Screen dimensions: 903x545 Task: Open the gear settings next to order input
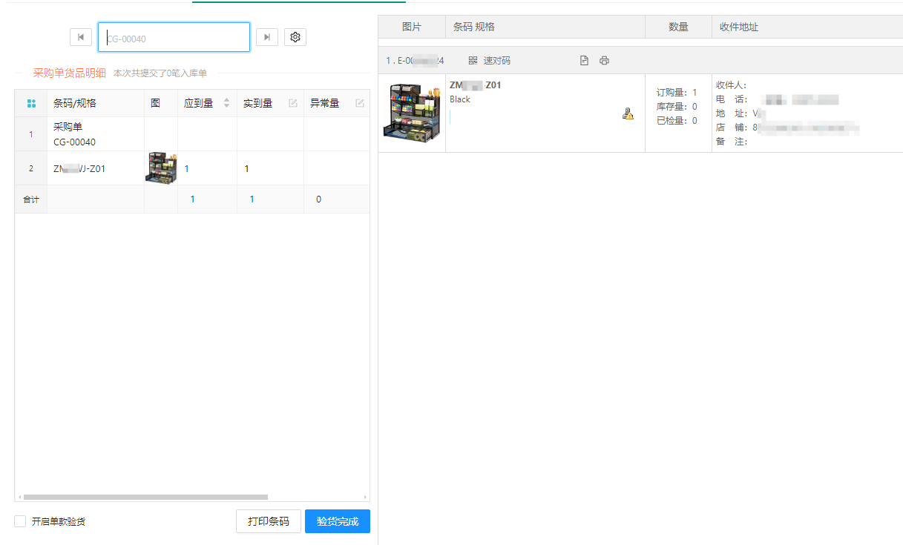point(295,37)
